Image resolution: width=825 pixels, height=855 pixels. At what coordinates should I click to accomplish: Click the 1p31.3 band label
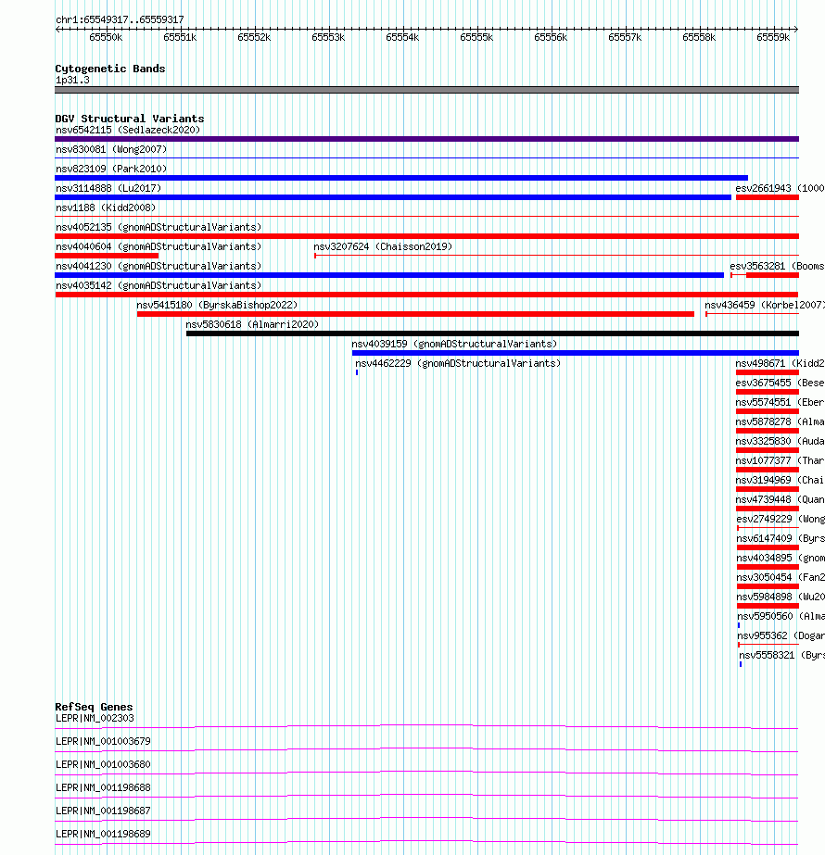pyautogui.click(x=72, y=81)
